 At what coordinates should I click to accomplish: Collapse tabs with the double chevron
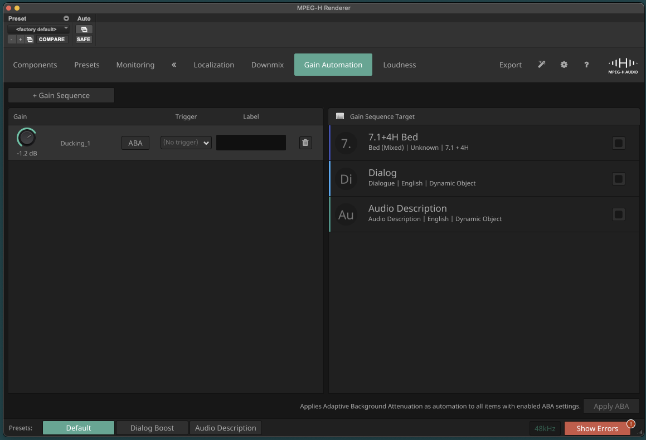tap(174, 65)
